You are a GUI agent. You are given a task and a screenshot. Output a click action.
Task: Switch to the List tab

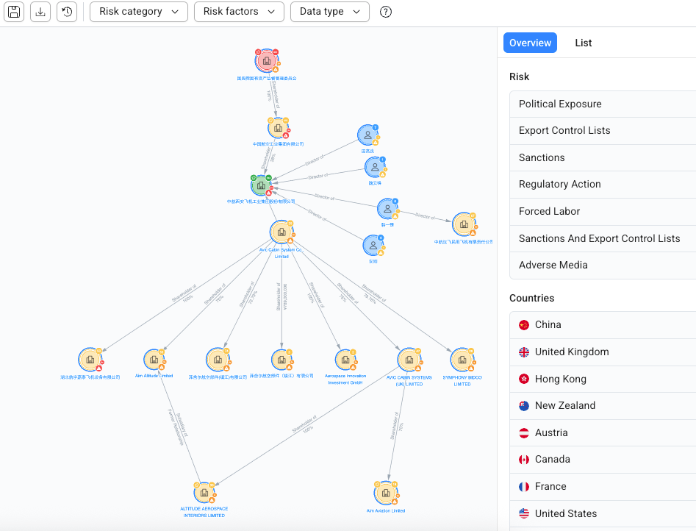click(584, 43)
